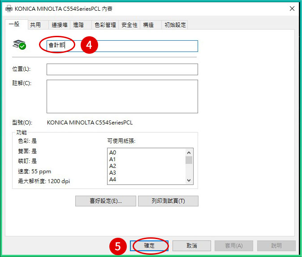Click the paper list scroll down arrow
This screenshot has width=302, height=257.
189,180
